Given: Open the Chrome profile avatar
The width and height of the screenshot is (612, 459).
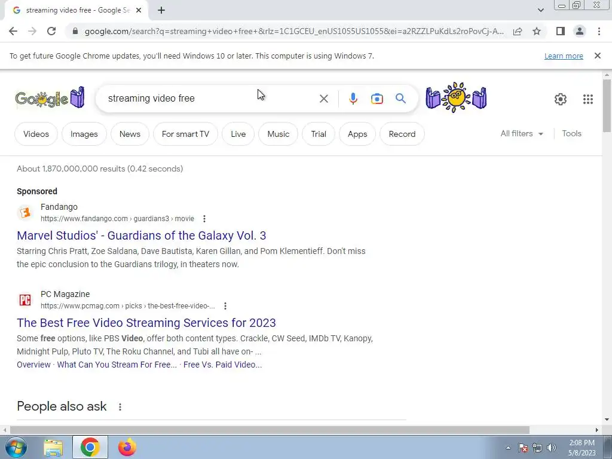Looking at the screenshot, I should pos(580,31).
